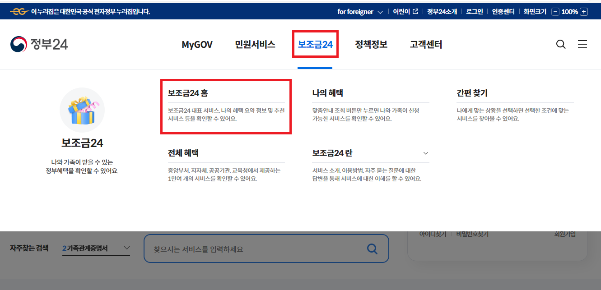Open 간편 찾기 submenu link
601x290 pixels.
pos(472,93)
